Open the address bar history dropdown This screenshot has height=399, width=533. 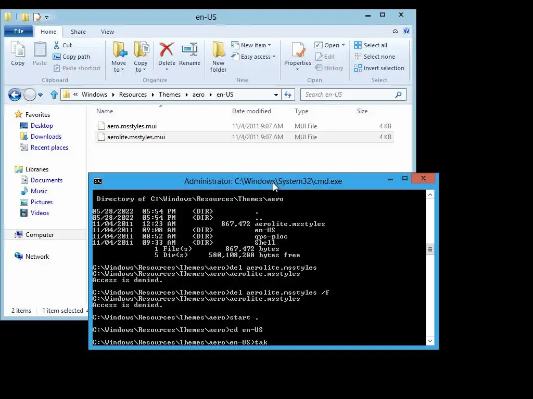point(276,95)
